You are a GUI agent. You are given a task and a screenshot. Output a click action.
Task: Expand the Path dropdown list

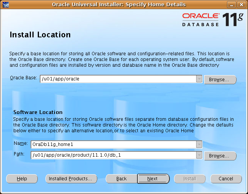click(199, 155)
